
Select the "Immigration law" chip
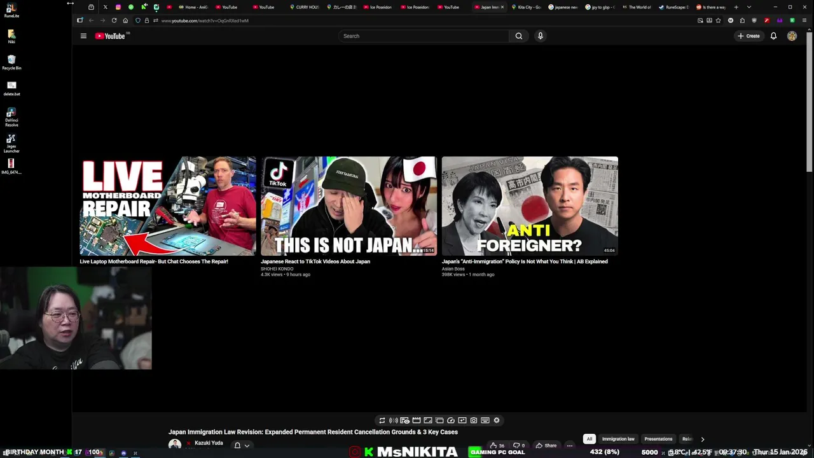618,439
